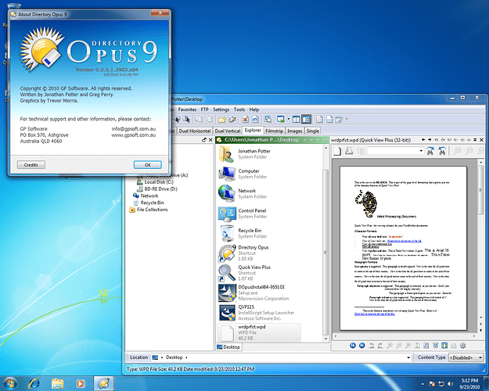Click the checklist-page icon in Opus toolbar
This screenshot has height=391, width=489.
click(319, 119)
